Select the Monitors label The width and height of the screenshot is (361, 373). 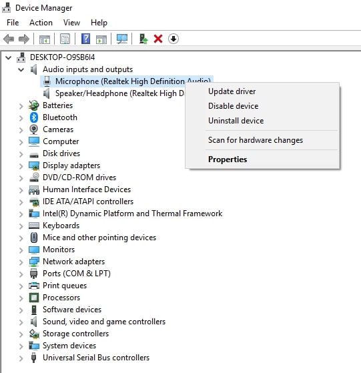coord(59,250)
